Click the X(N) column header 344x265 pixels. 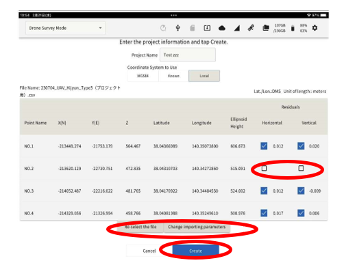pyautogui.click(x=62, y=123)
